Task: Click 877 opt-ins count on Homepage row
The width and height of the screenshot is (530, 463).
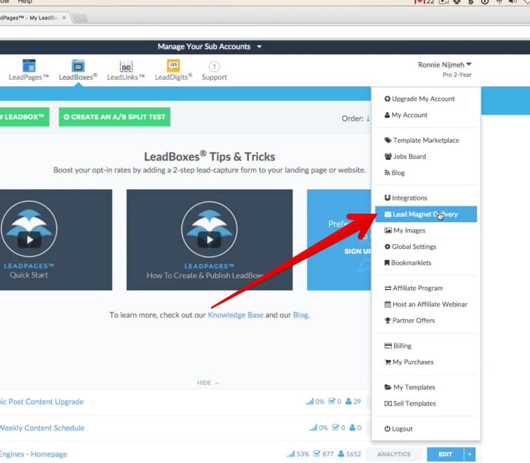Action: (324, 454)
